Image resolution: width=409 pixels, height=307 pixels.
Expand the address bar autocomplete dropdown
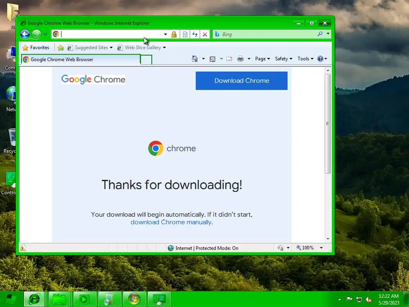pos(165,34)
